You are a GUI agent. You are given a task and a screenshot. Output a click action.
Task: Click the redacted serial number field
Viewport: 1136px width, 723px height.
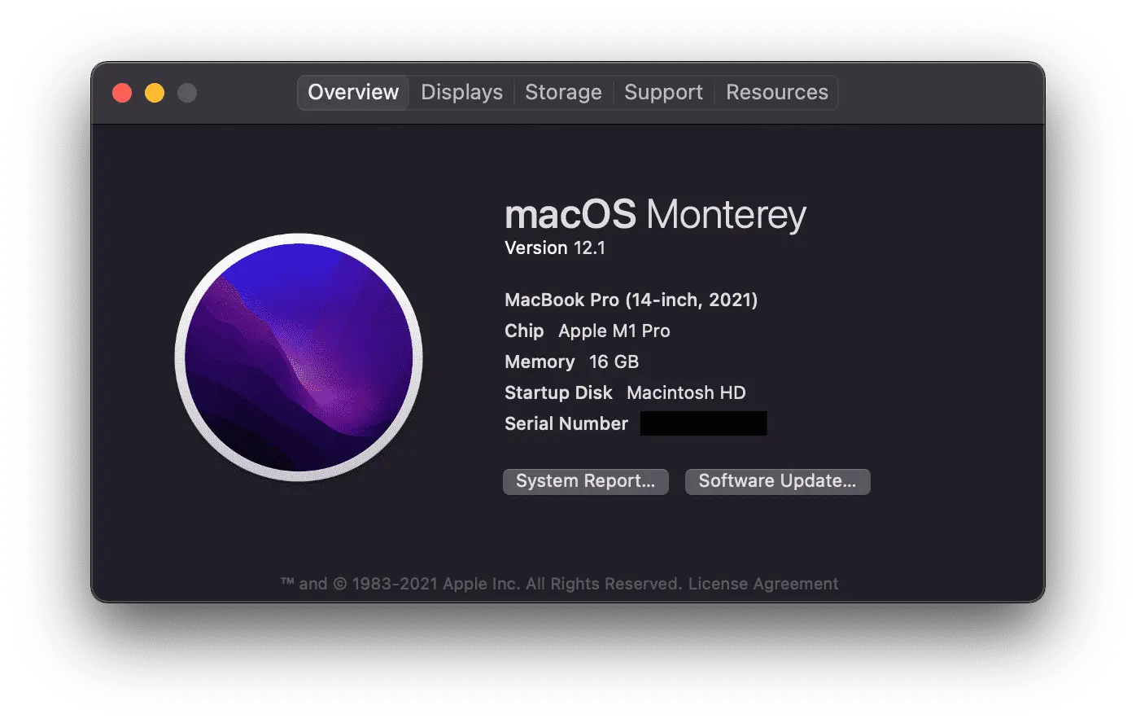[x=704, y=423]
